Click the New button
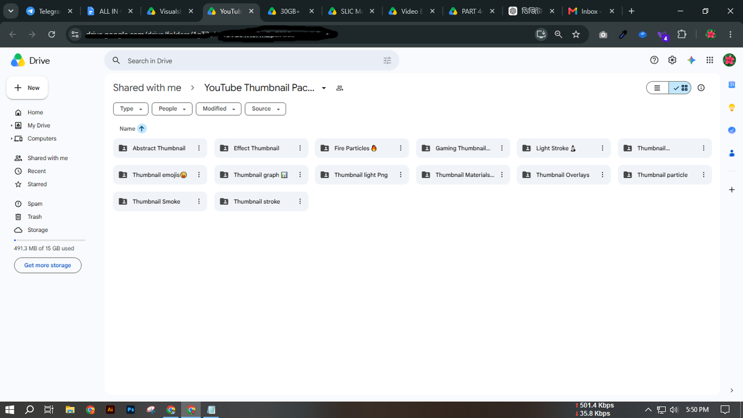The width and height of the screenshot is (743, 418). point(27,88)
